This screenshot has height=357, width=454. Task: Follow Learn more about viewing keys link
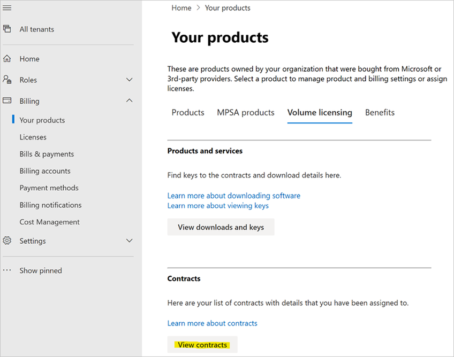tap(218, 206)
